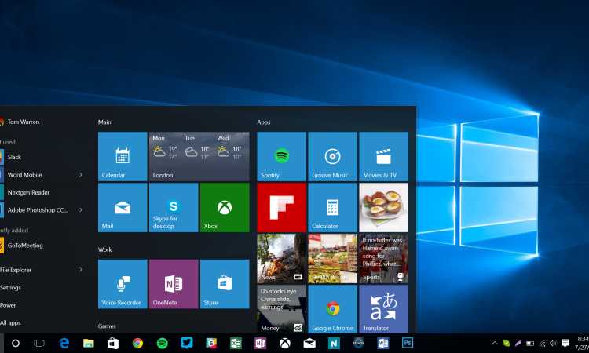Launch Photoshop from the taskbar
This screenshot has height=353, width=589.
click(x=408, y=343)
